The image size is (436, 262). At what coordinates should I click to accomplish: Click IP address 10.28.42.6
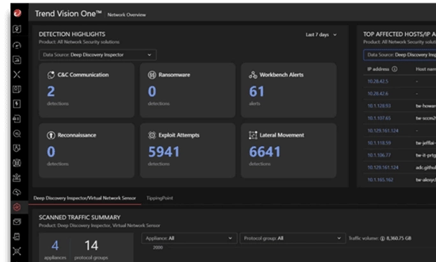coord(378,93)
